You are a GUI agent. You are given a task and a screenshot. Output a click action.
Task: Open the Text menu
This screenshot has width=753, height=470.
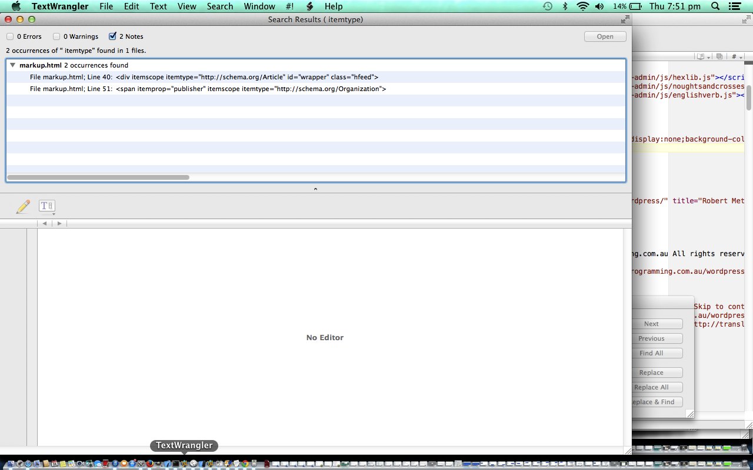coord(158,6)
